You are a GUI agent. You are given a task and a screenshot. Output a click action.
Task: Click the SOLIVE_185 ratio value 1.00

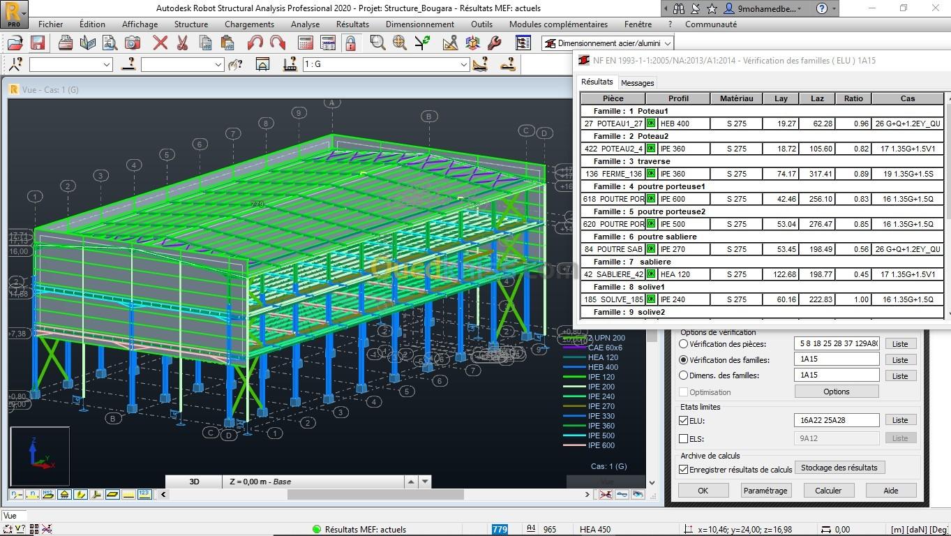click(x=853, y=299)
